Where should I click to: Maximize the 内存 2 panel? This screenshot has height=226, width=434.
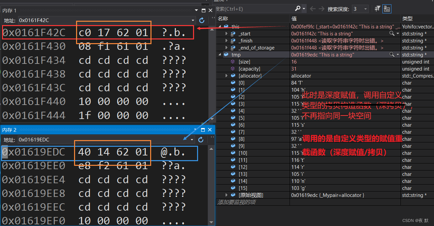pos(203,130)
